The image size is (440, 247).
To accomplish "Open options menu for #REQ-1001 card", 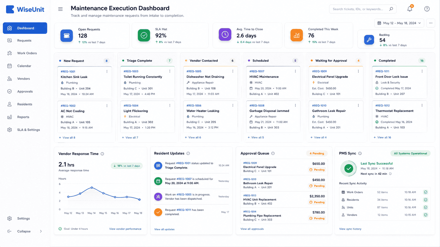I will [x=107, y=71].
